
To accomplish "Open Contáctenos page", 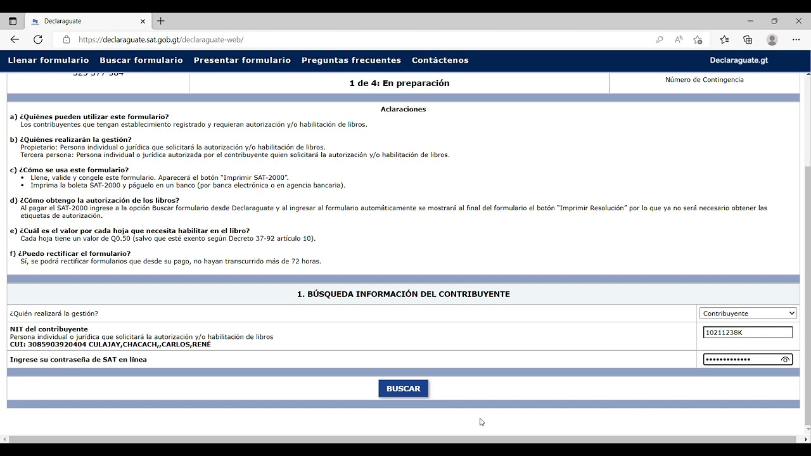I will pos(440,60).
